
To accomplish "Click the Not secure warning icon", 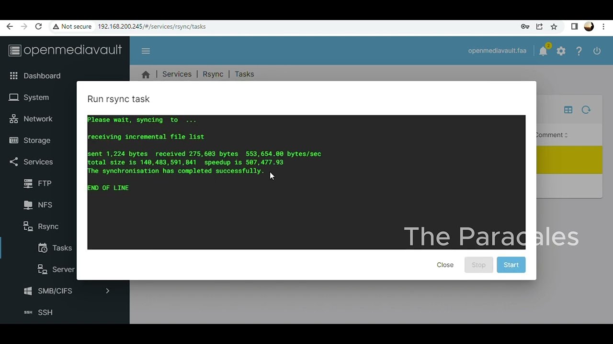I will point(56,27).
